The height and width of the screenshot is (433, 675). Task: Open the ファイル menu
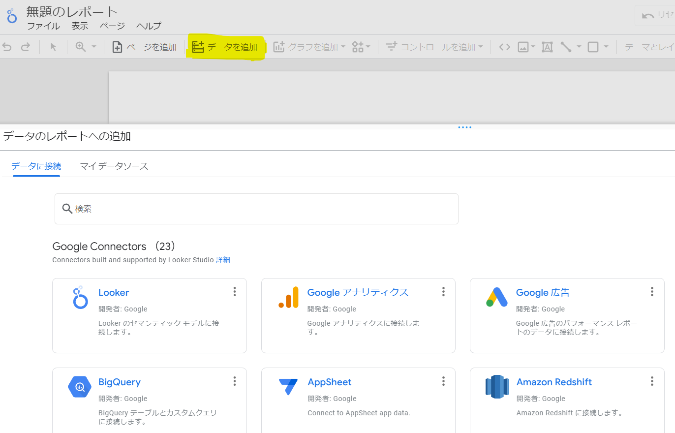[43, 26]
